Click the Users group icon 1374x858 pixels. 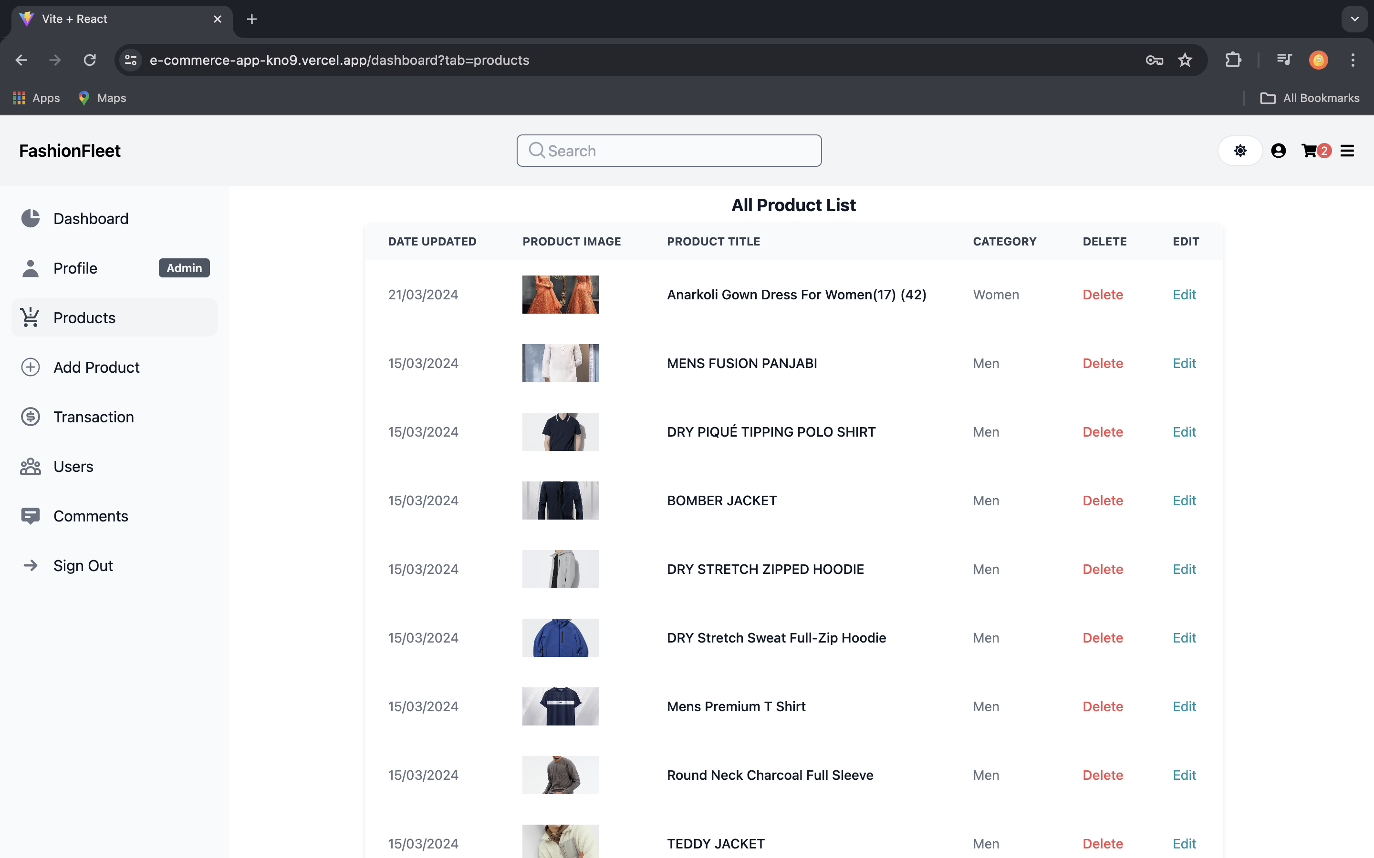click(30, 467)
